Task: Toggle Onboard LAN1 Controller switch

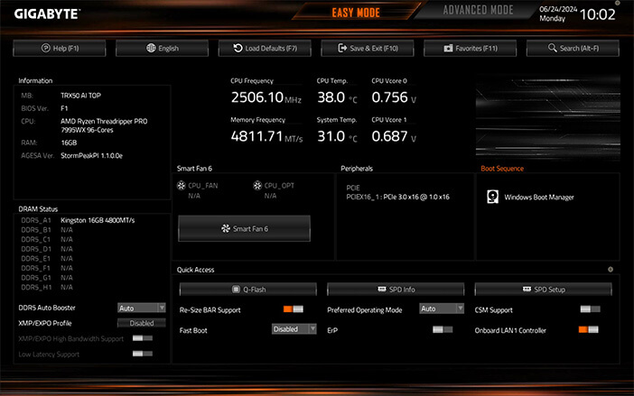Action: point(588,330)
